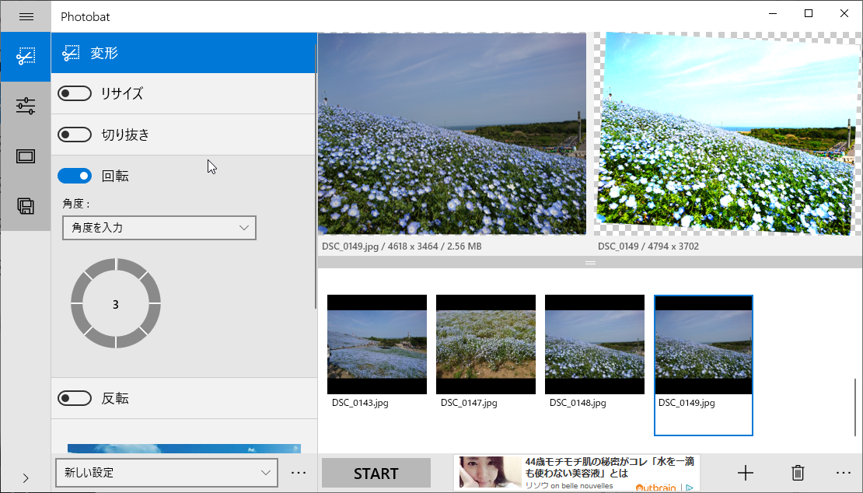Click the thumbnail list vertical scrollbar
The image size is (863, 493).
click(855, 407)
